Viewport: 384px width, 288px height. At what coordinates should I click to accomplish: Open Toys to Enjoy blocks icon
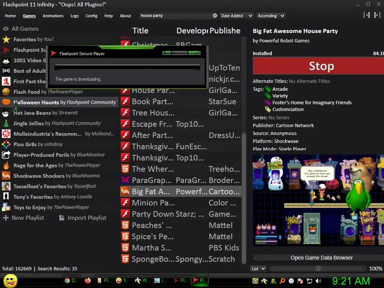click(x=6, y=207)
